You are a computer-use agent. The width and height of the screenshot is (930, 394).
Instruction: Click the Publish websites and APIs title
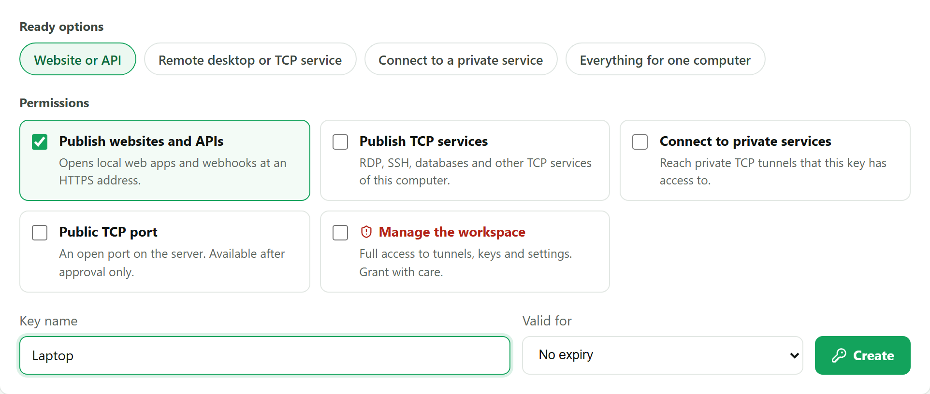[141, 141]
